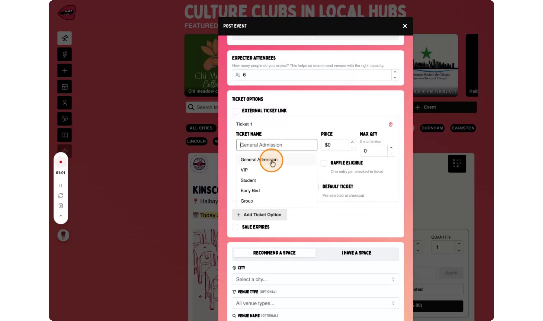
Task: Toggle the Sale Expires checkbox
Action: [x=236, y=227]
